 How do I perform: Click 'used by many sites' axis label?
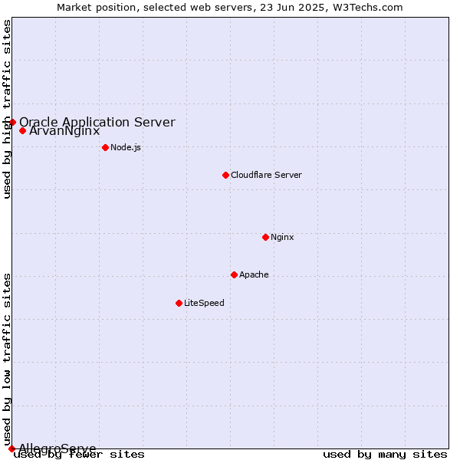385,455
